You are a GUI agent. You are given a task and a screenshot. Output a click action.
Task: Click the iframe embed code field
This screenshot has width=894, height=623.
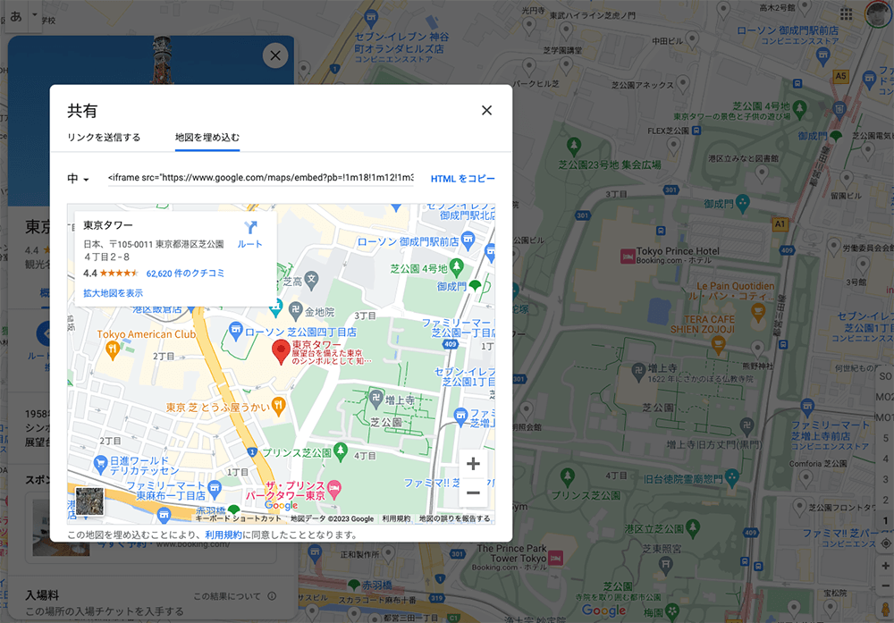260,179
